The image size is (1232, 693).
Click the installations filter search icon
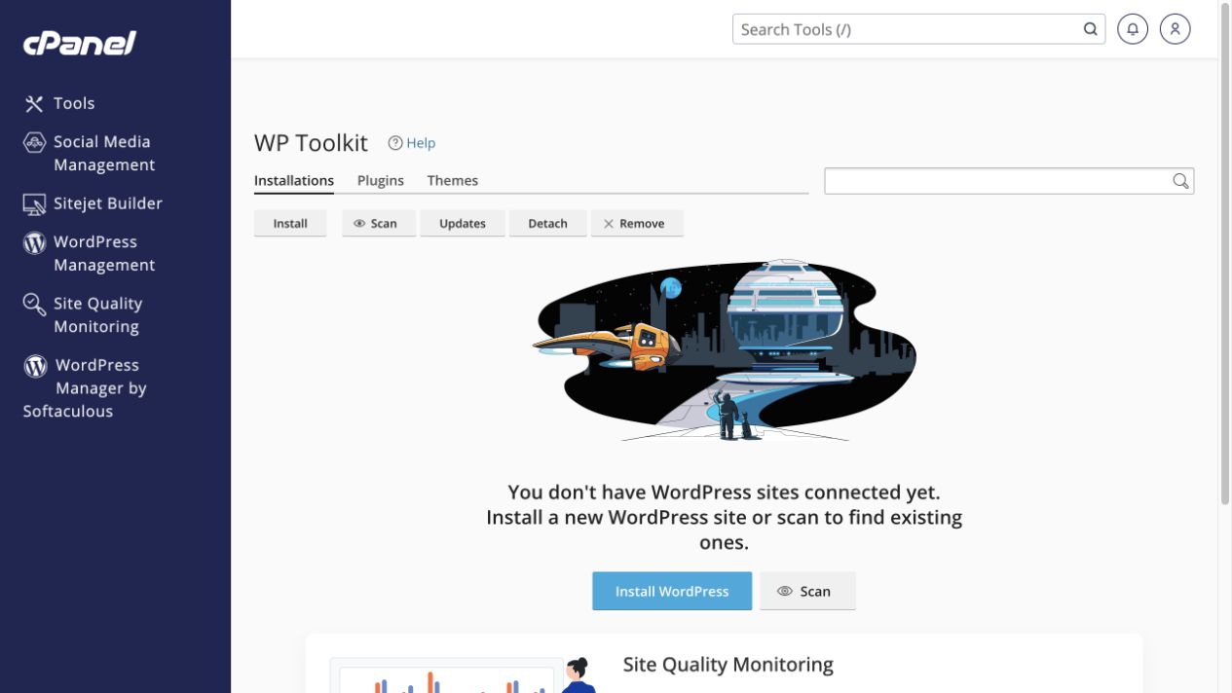1180,181
